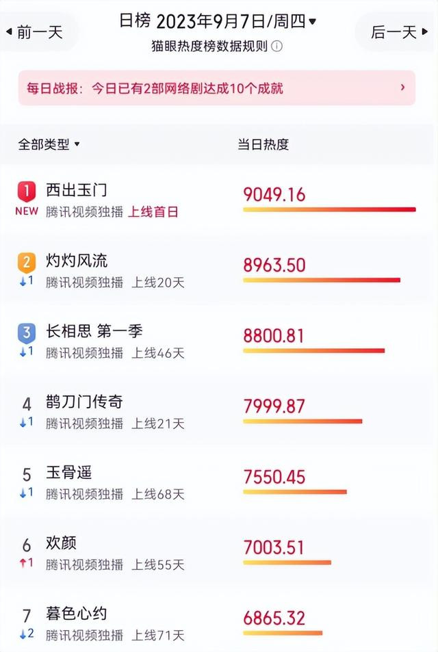
Task: Open the 西出玉门 show entry
Action: [x=219, y=200]
